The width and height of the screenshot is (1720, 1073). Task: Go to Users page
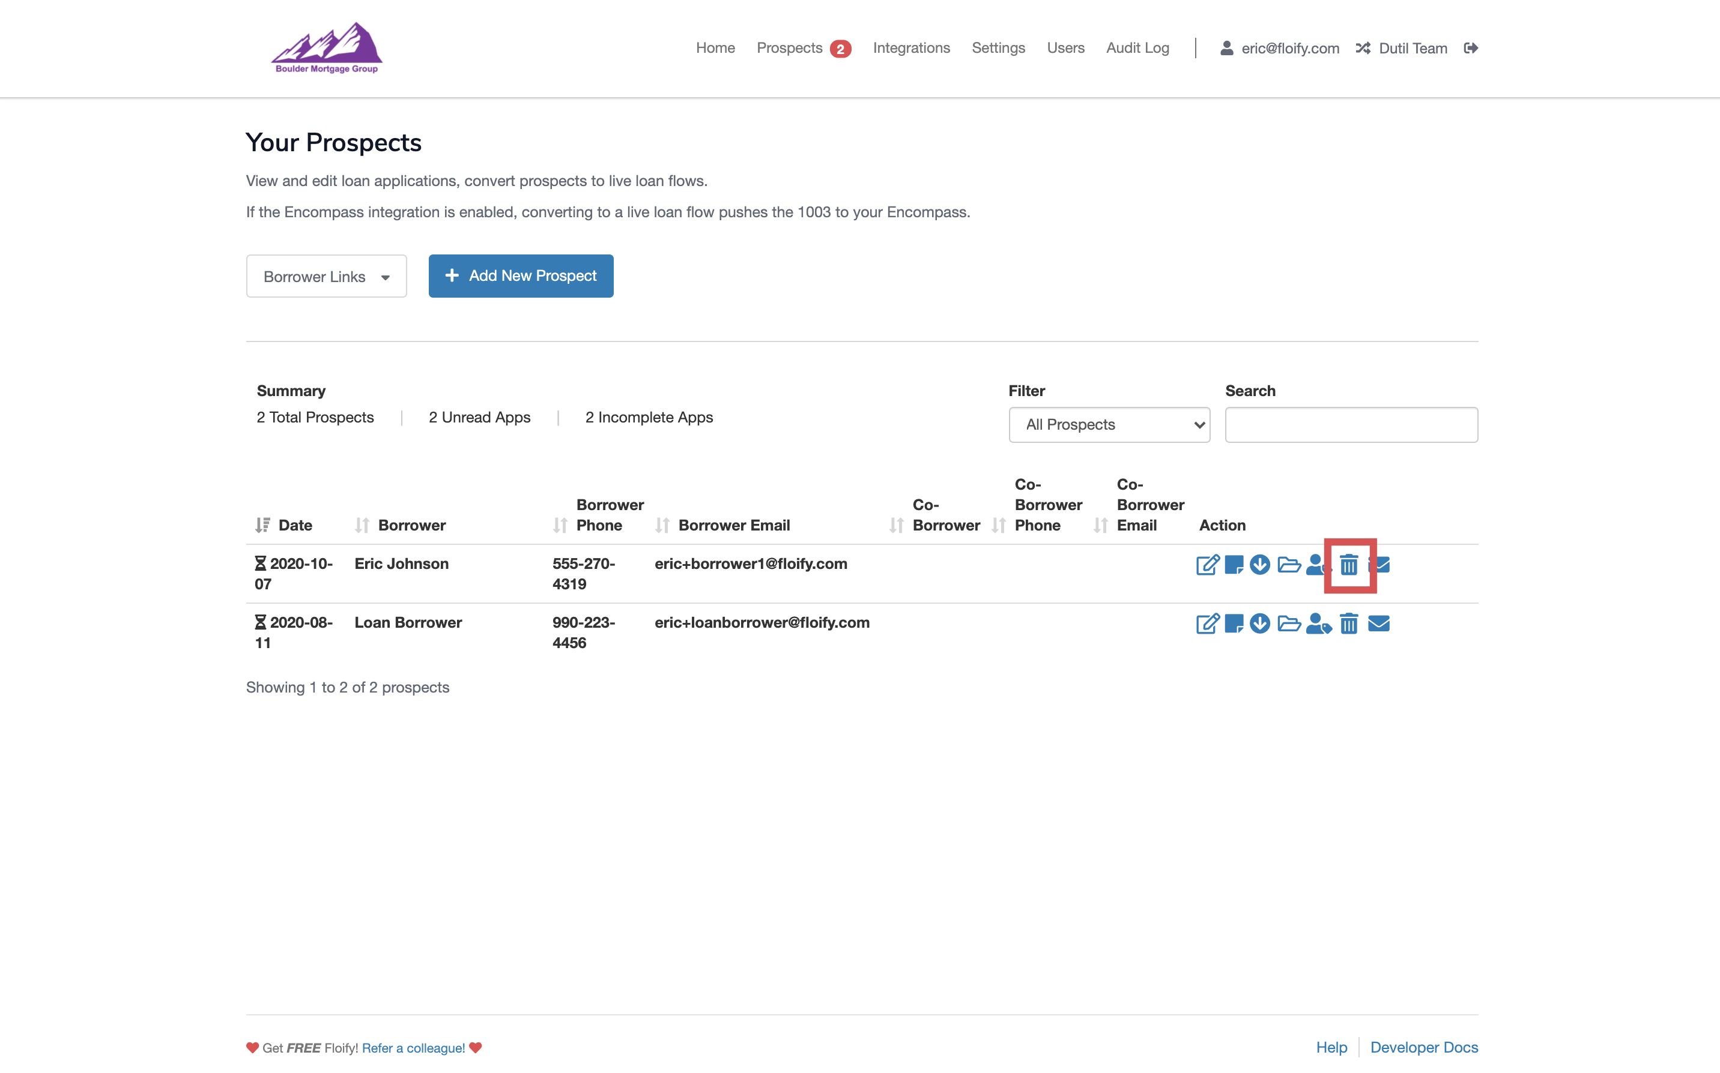point(1065,47)
